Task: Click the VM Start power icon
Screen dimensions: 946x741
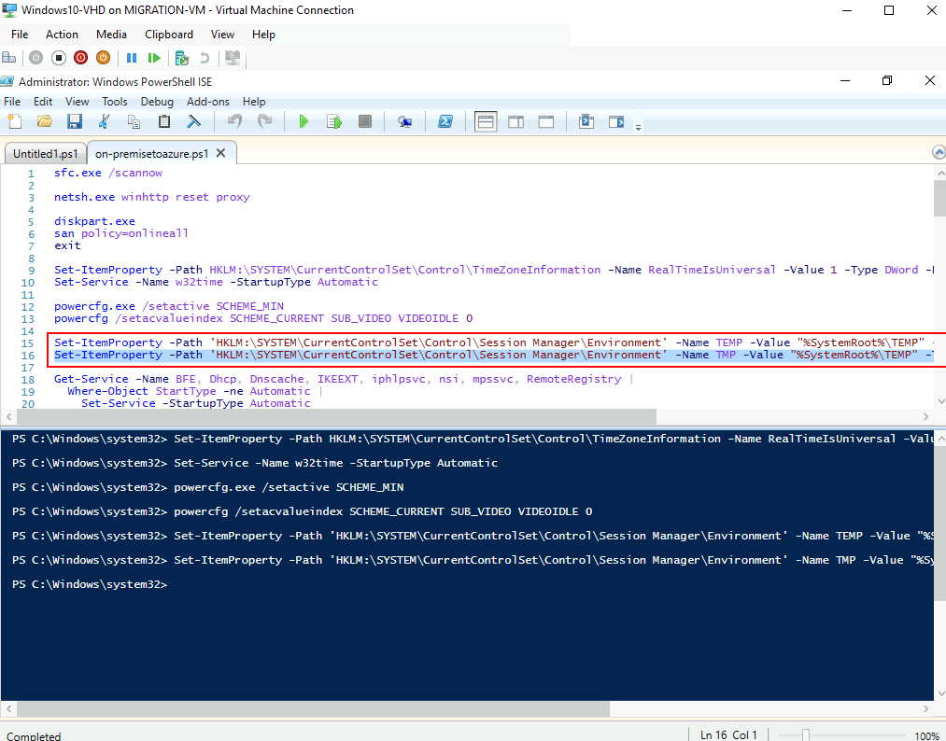Action: (x=36, y=58)
